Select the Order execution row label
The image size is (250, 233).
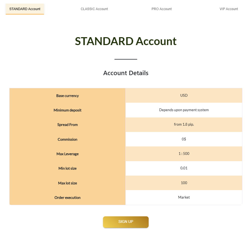click(67, 198)
